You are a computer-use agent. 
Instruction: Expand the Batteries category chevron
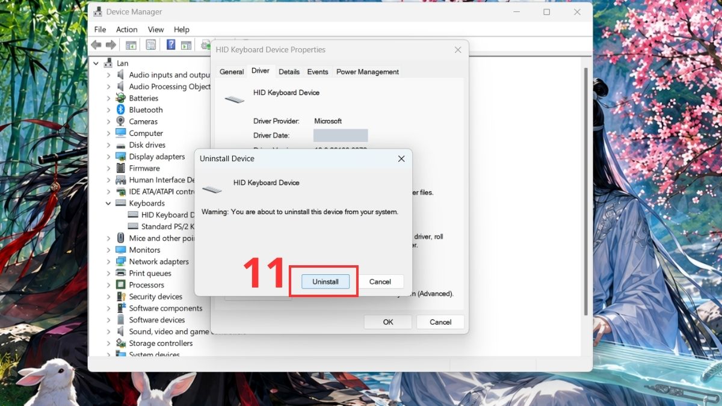pyautogui.click(x=108, y=99)
